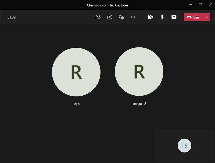
Task: Share your screen content
Action: [174, 17]
